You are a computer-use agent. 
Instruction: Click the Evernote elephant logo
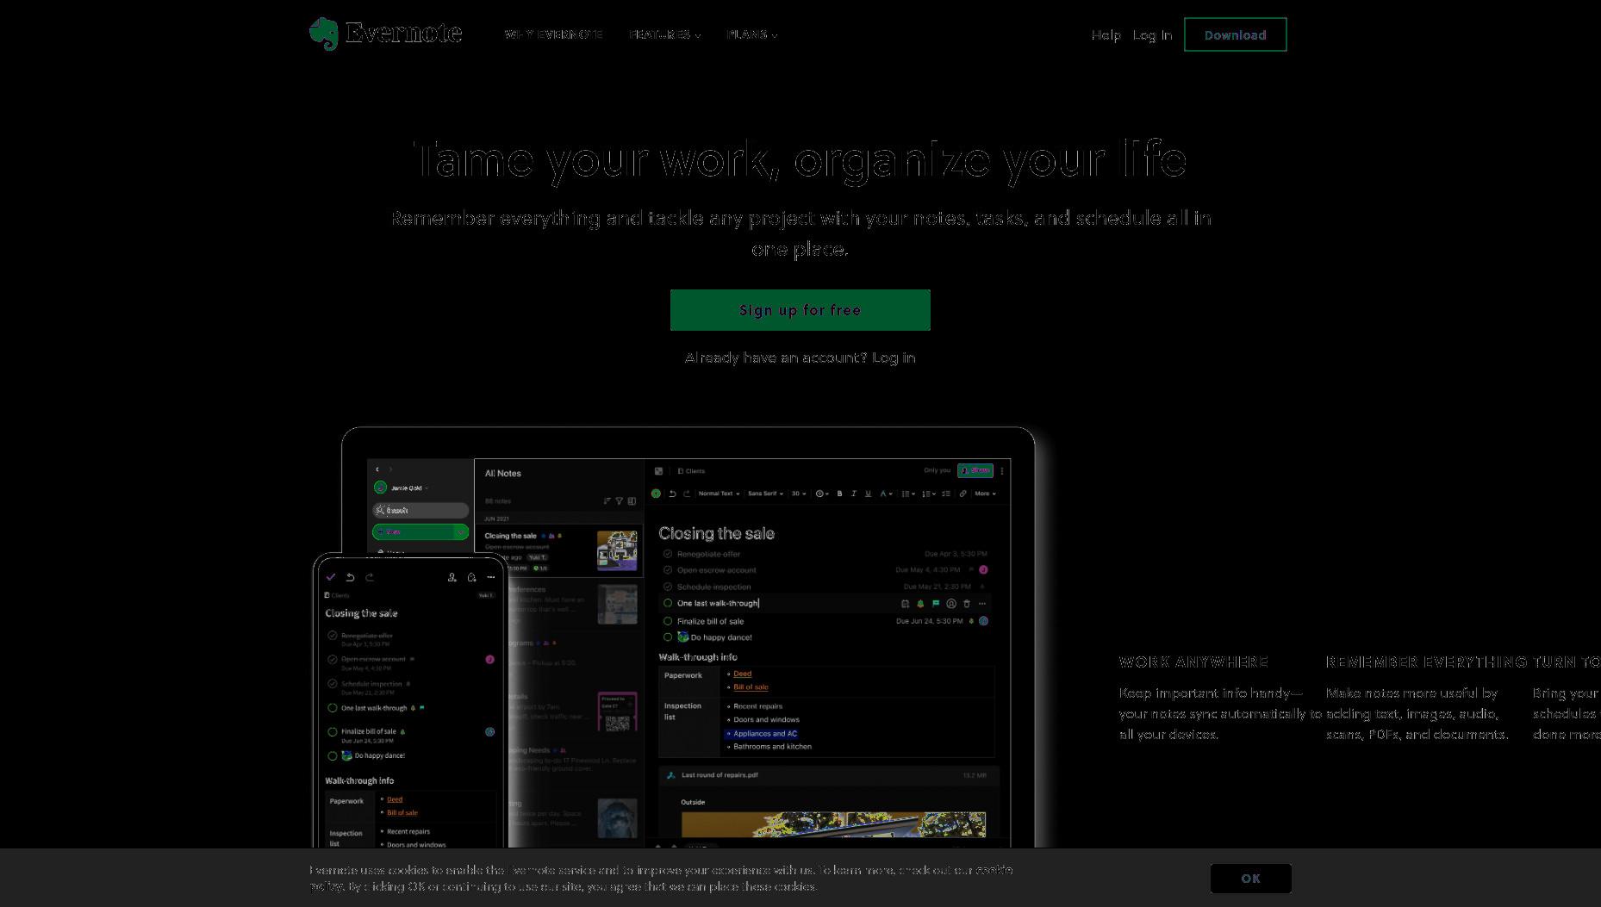pyautogui.click(x=324, y=34)
